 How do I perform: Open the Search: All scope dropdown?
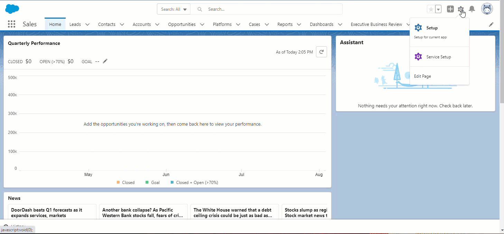click(174, 9)
